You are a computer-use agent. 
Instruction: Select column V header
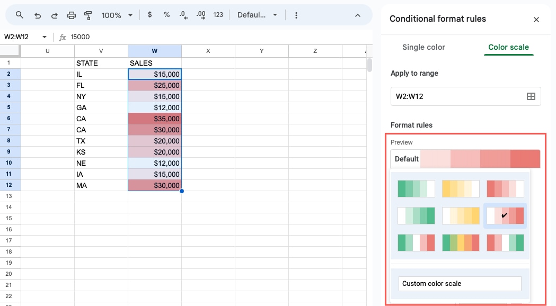[x=101, y=51]
